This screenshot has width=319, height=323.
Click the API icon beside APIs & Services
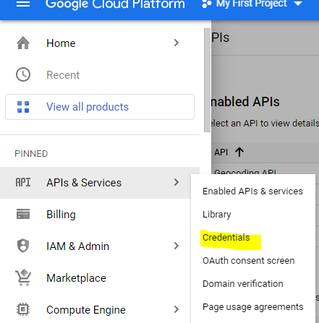[x=23, y=182]
